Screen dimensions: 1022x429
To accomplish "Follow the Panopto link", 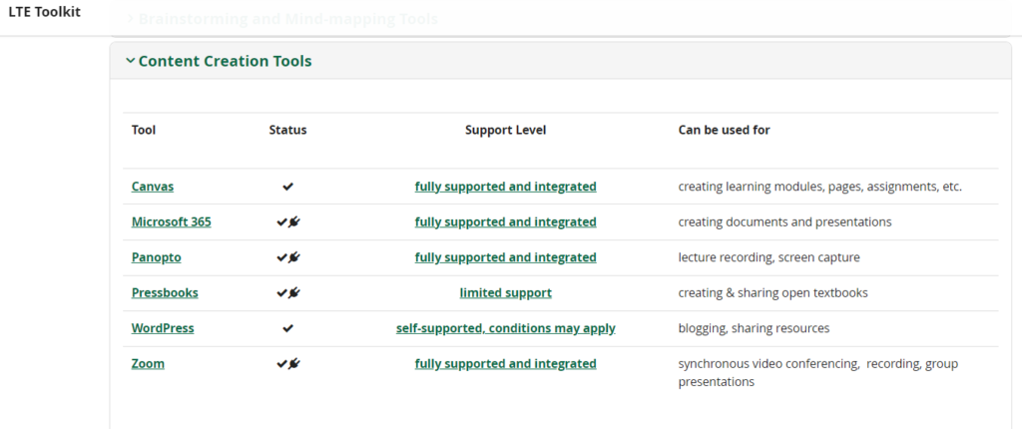I will (x=157, y=257).
